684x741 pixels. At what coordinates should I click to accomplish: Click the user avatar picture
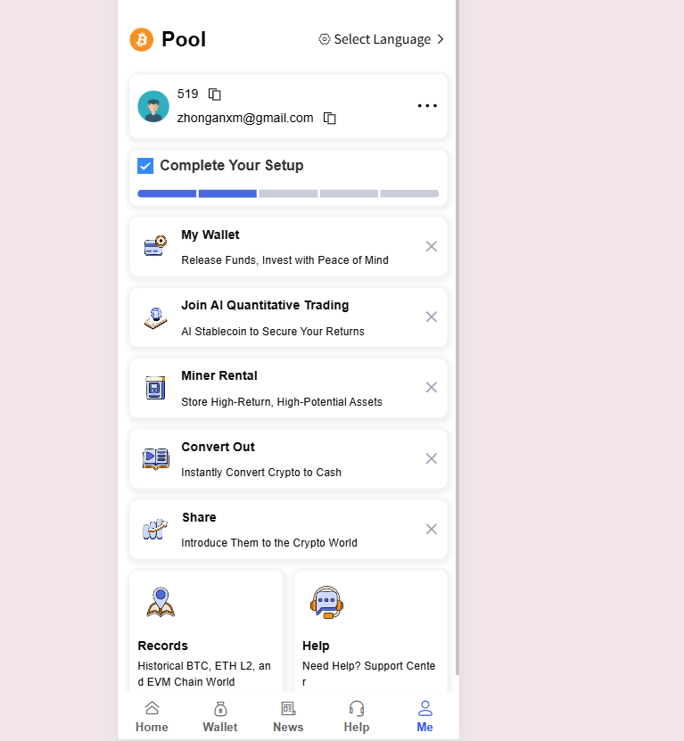click(153, 106)
